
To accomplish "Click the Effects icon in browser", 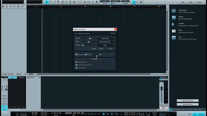I will 174,18.
